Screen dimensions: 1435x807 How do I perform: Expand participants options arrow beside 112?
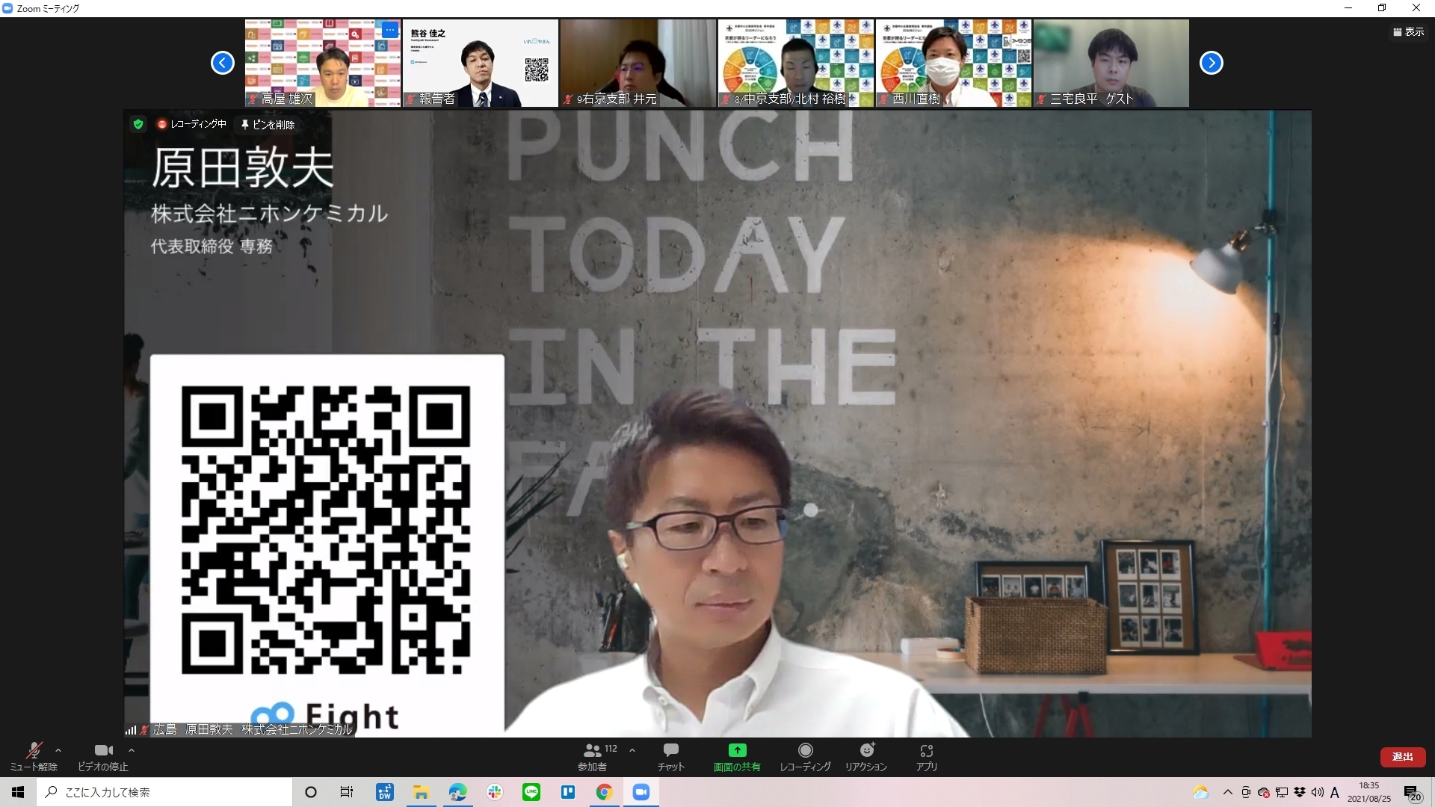pyautogui.click(x=632, y=750)
